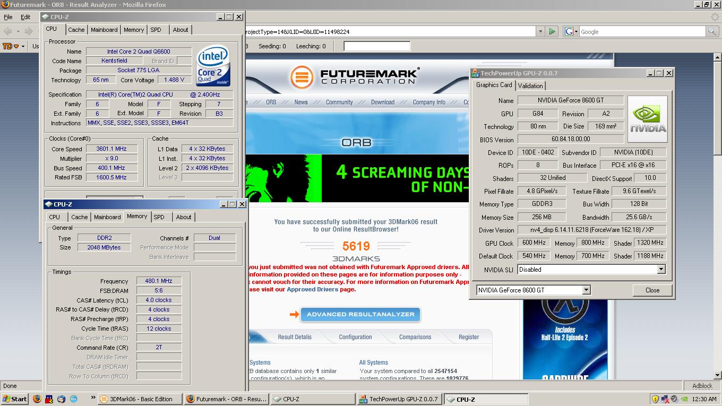This screenshot has width=722, height=406.
Task: Click the Firefox activity throbber icon
Action: click(715, 17)
